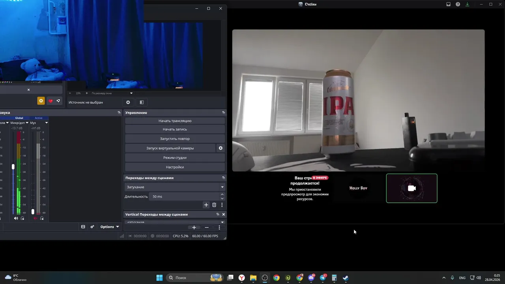Click the Holly Boy tile in Online
Viewport: 505px width, 284px height.
coord(358,188)
